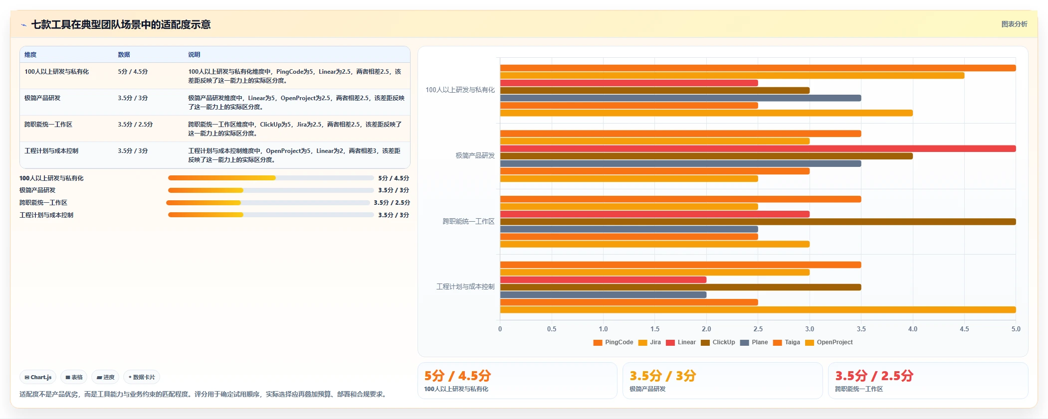
Task: Toggle the Taiga legend item
Action: pyautogui.click(x=786, y=342)
